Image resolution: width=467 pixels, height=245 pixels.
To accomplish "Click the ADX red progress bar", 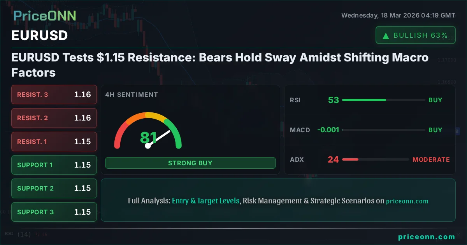I will point(350,159).
